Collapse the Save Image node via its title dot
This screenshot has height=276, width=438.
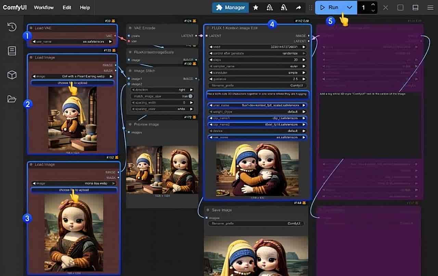coord(208,210)
